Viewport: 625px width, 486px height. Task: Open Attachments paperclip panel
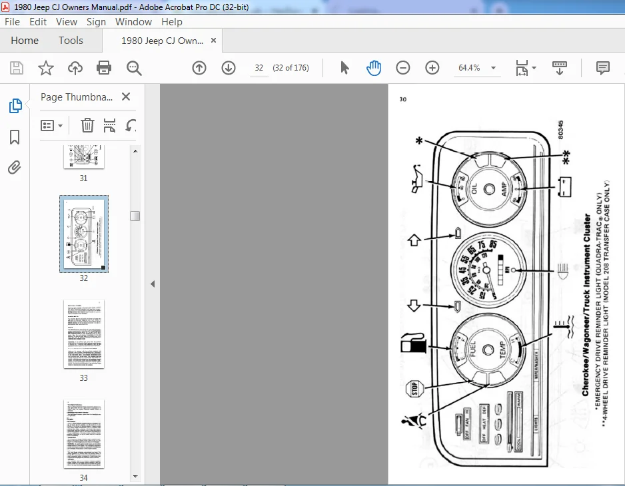click(15, 167)
